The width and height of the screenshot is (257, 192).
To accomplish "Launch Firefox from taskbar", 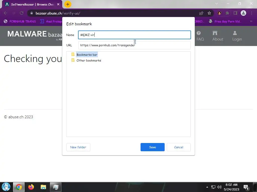I will coord(31,187).
